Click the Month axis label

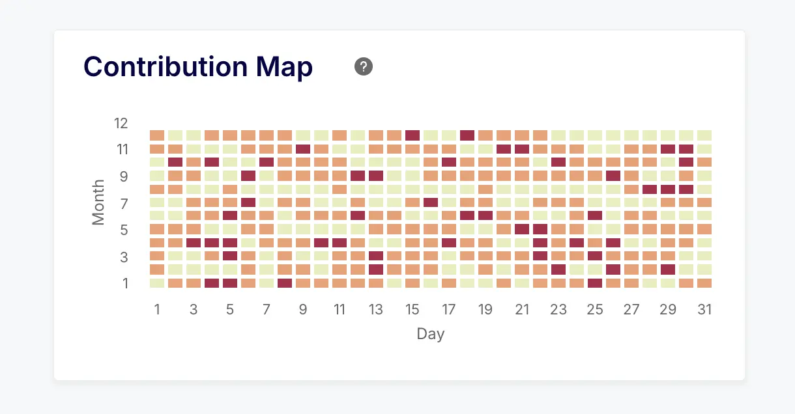[x=98, y=203]
